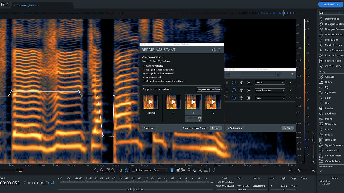The image size is (344, 193).
Task: Toggle view display for De-clip module
Action: 249,83
